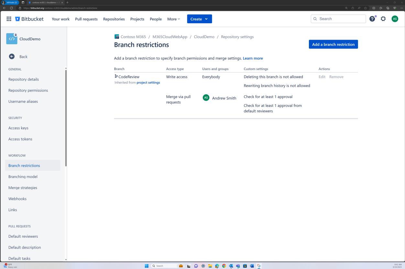Click the CloudDemo repository avatar
Screen dimensions: 405x269
pyautogui.click(x=12, y=38)
